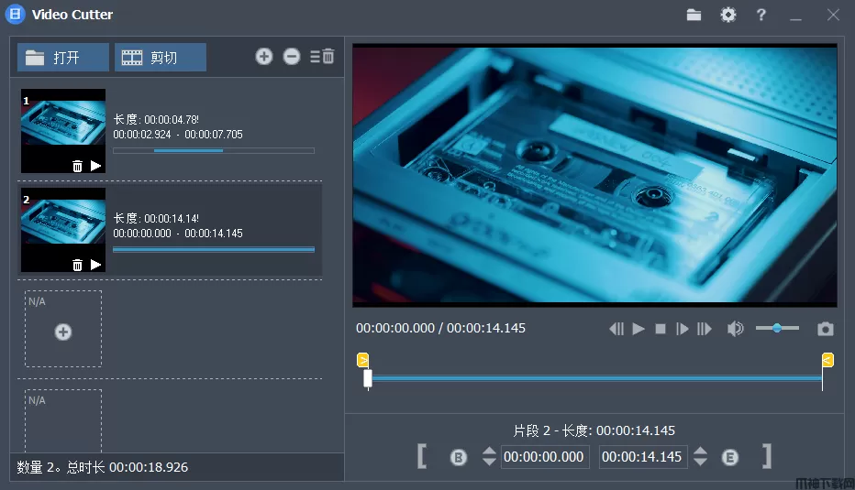This screenshot has height=490, width=855.
Task: Click the second N/A placeholder slot
Action: tap(63, 420)
